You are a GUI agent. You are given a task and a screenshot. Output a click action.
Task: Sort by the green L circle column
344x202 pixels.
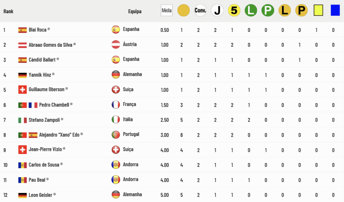[251, 10]
